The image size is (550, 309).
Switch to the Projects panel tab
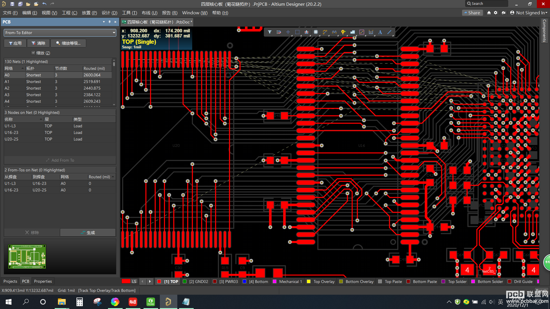coord(10,281)
